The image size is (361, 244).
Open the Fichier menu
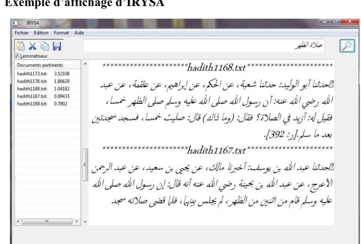22,33
